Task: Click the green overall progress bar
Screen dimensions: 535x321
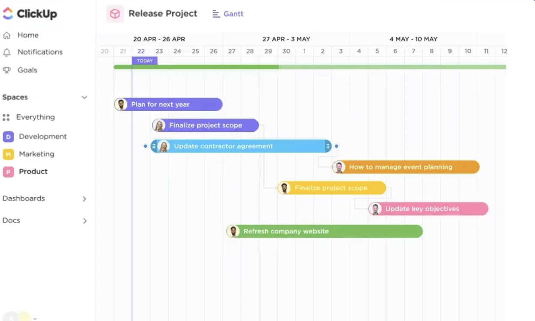Action: (x=310, y=67)
